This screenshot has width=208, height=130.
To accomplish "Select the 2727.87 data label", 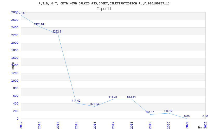I will (21, 13).
